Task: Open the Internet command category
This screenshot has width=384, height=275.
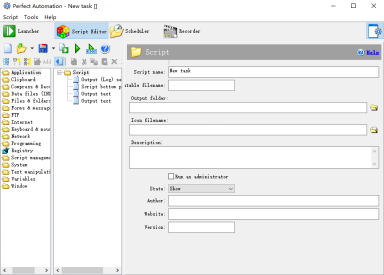Action: click(x=21, y=122)
